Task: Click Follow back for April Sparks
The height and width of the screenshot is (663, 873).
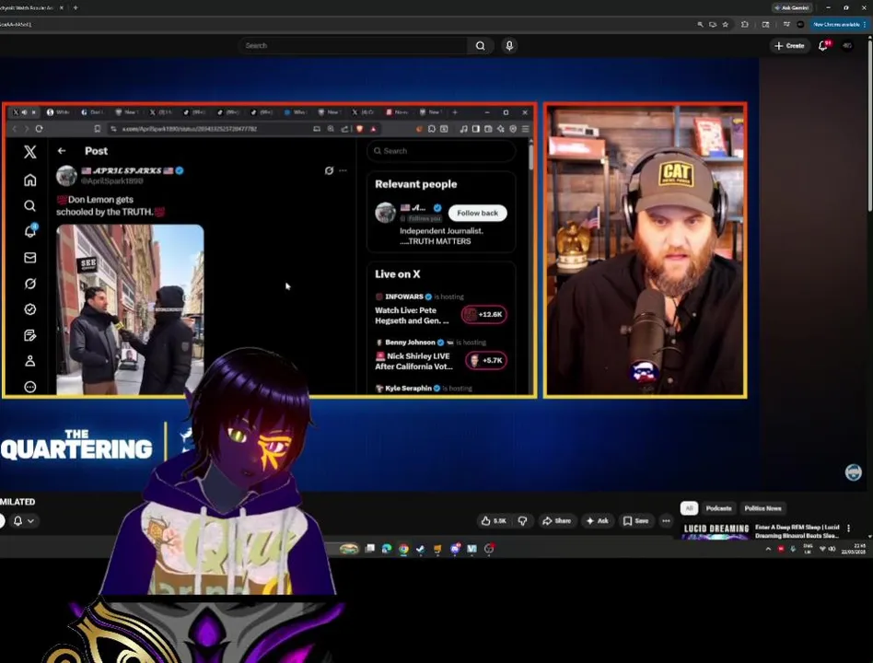Action: (478, 214)
